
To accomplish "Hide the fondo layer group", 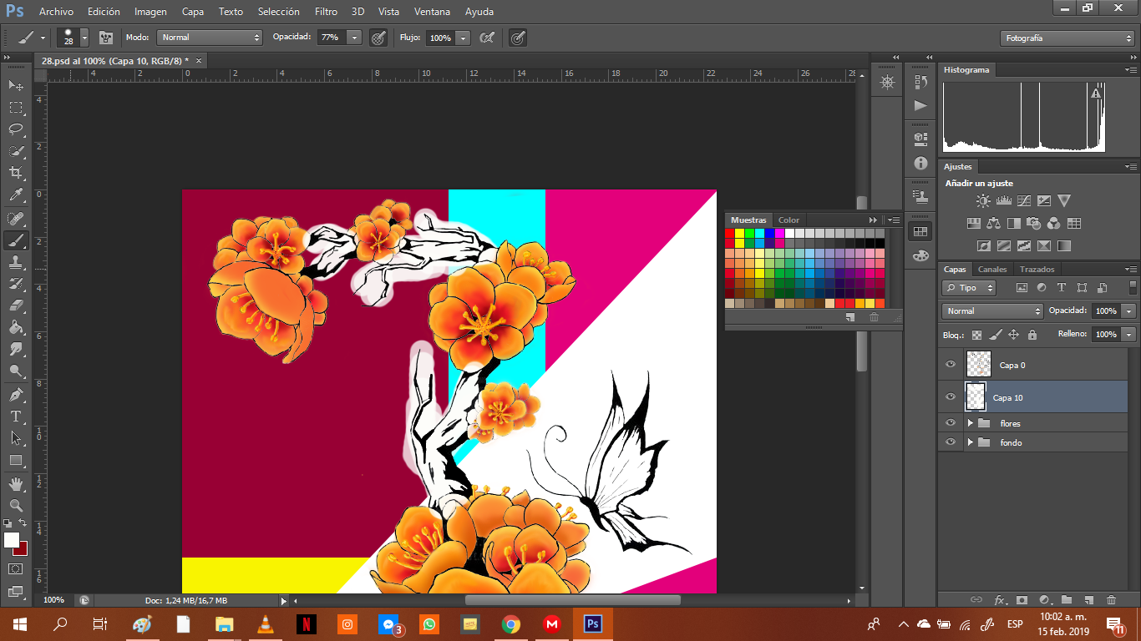I will pyautogui.click(x=950, y=442).
